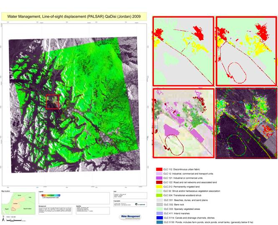Open the top-right land cover inset with oval track

(247, 51)
